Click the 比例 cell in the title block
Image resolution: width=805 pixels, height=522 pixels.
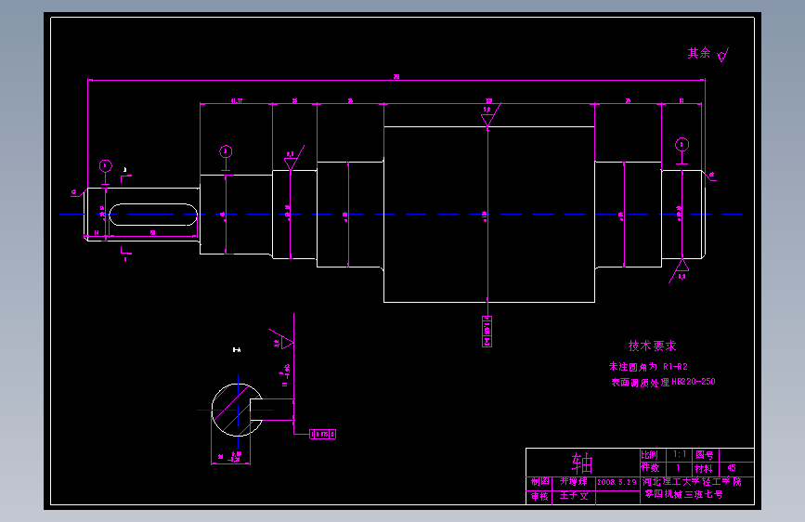pos(649,455)
